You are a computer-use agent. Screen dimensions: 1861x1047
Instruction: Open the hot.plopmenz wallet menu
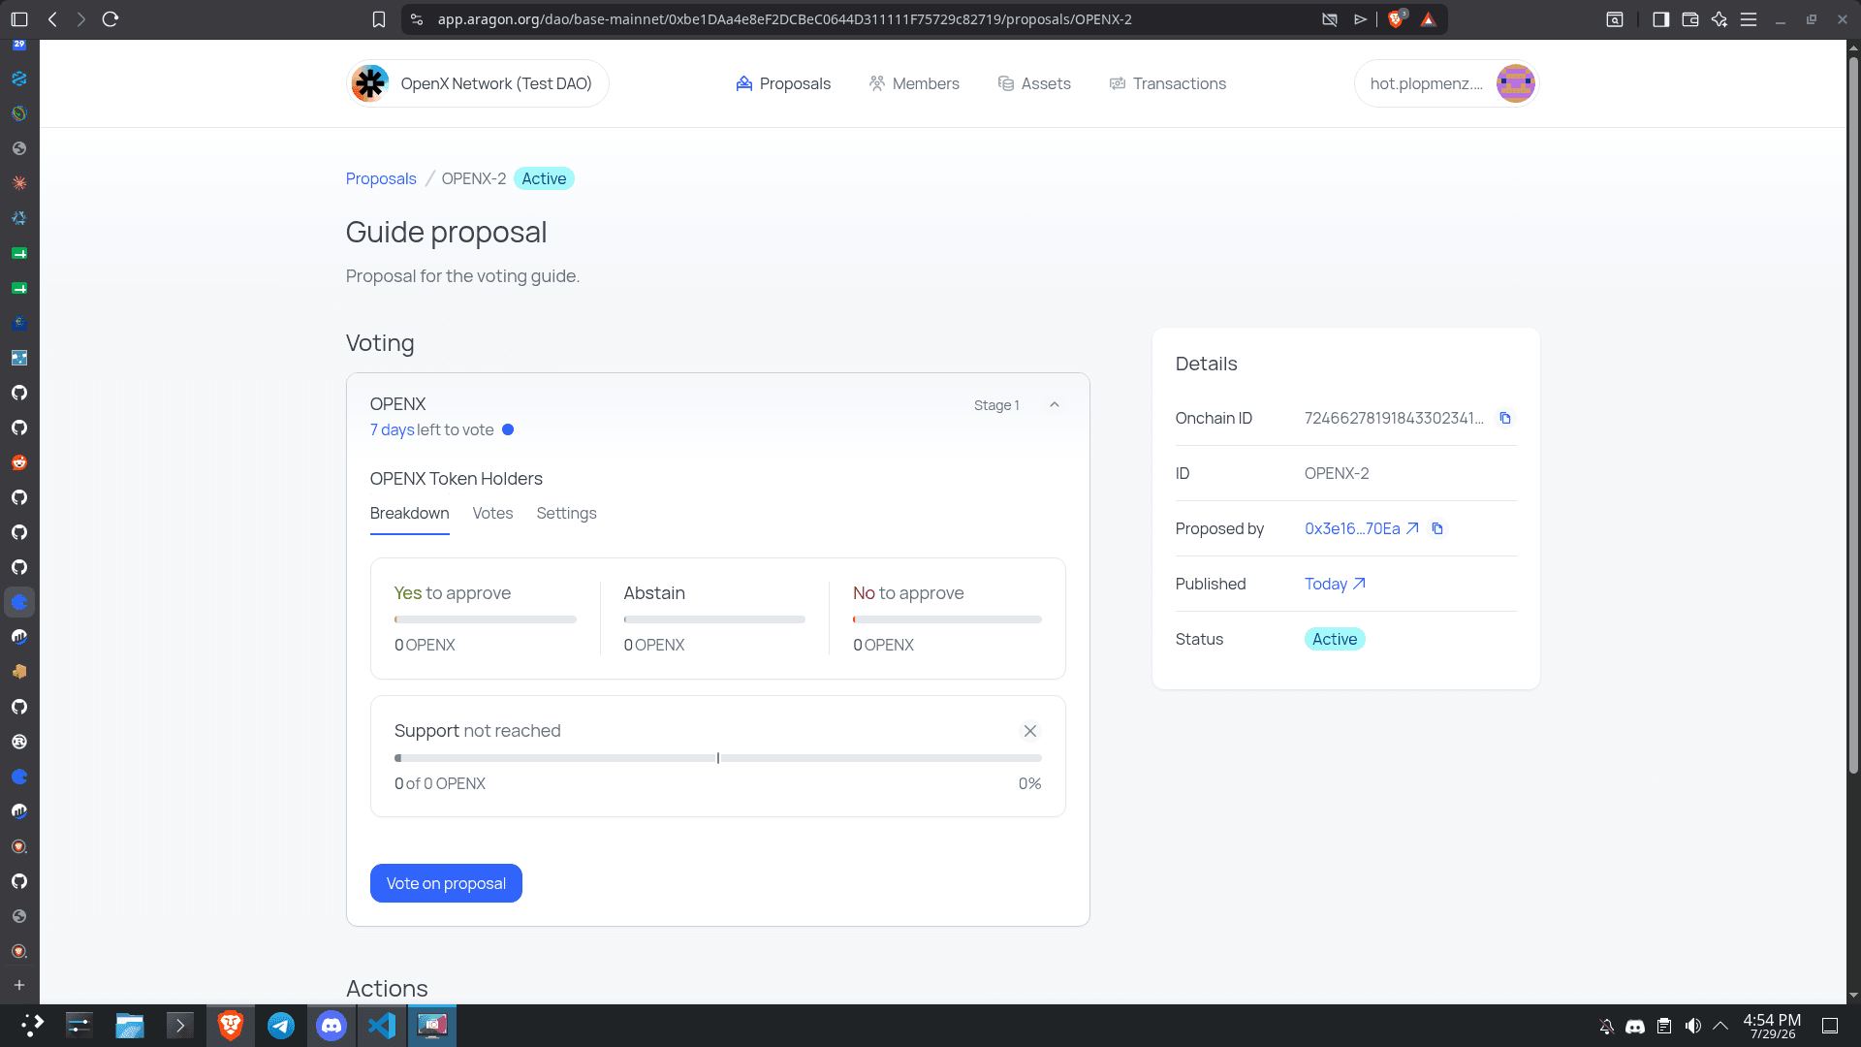click(1446, 83)
